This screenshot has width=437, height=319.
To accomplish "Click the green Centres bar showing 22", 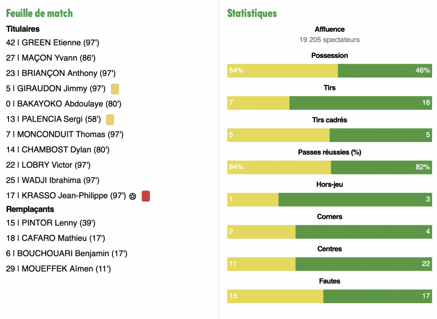I will [x=363, y=264].
